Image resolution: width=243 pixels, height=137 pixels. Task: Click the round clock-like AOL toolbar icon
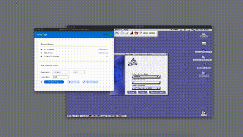[122, 33]
